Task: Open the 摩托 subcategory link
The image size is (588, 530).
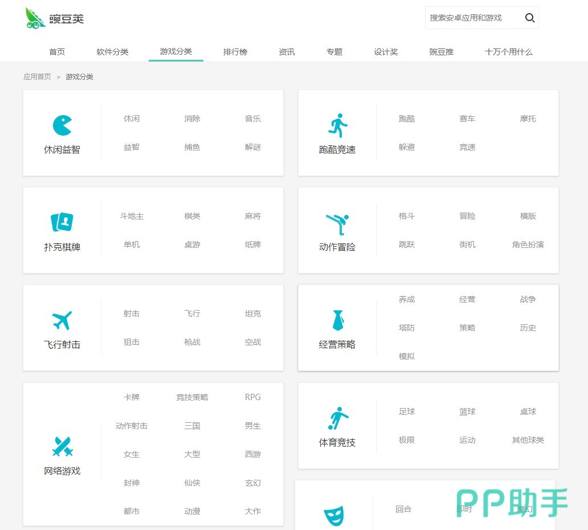Action: [x=528, y=119]
